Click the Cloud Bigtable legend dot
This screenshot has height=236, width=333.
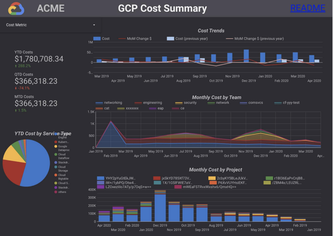tap(56, 175)
